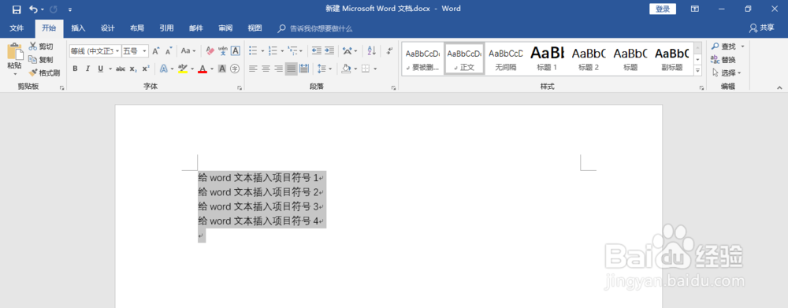Screen dimensions: 788x308
Task: Click the decrease indent icon
Action: (x=317, y=50)
